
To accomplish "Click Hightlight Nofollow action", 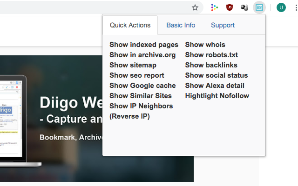I will click(x=217, y=96).
